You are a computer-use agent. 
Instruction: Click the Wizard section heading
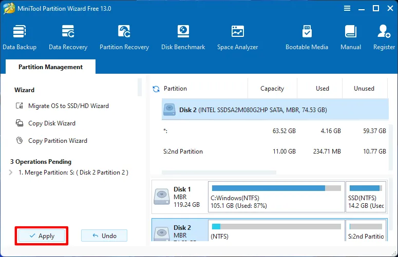[x=24, y=90]
